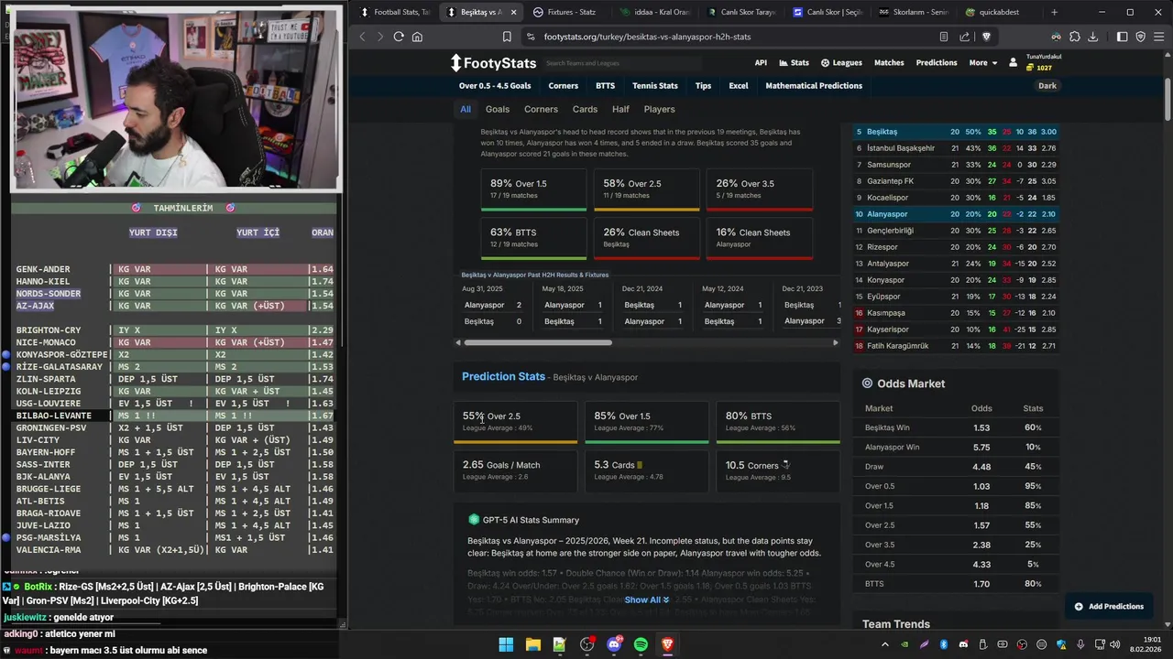Image resolution: width=1173 pixels, height=659 pixels.
Task: Click the Bluetooth tray icon
Action: pyautogui.click(x=943, y=644)
